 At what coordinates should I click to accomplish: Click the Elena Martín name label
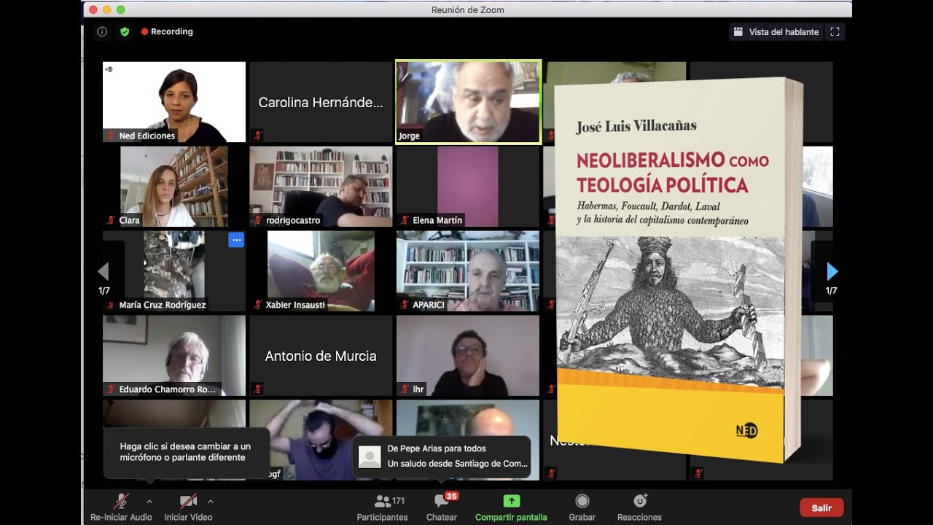(x=437, y=220)
